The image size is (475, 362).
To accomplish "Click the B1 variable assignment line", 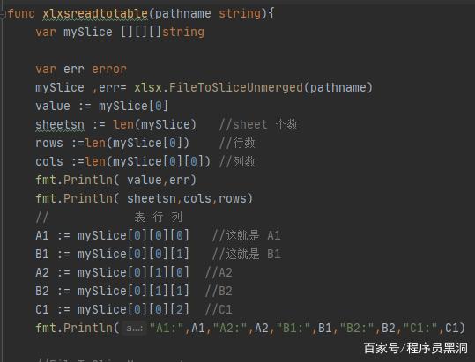I will tap(112, 255).
